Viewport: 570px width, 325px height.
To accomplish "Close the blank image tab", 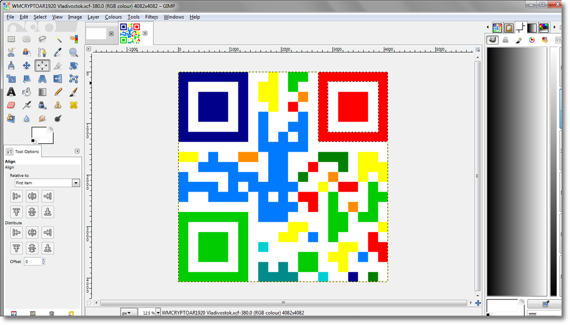I will coord(111,33).
